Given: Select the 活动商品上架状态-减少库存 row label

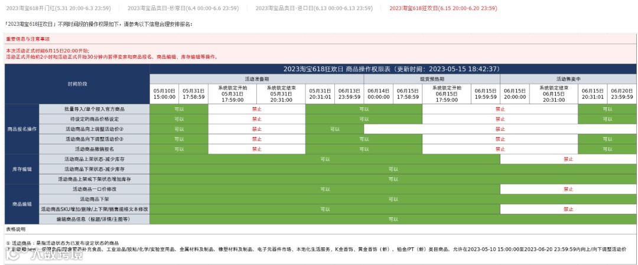Looking at the screenshot, I should tap(95, 159).
